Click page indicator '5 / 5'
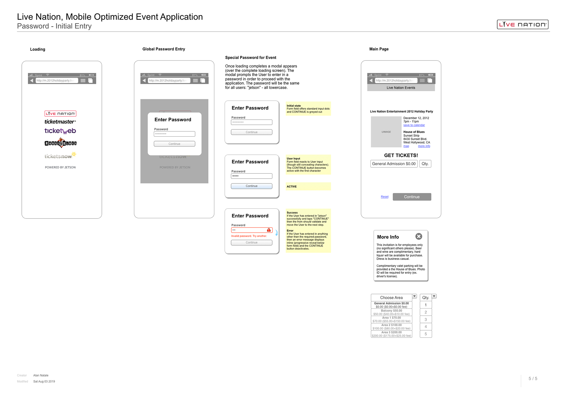 pos(533,379)
